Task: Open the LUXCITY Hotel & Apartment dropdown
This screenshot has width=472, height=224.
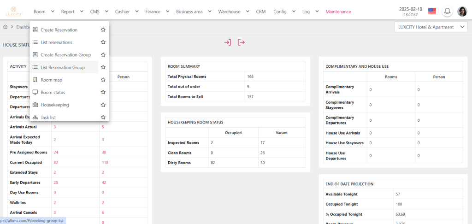Action: click(431, 27)
